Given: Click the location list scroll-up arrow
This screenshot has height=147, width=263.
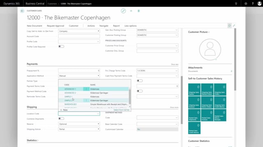Looking at the screenshot, I should click(130, 88).
